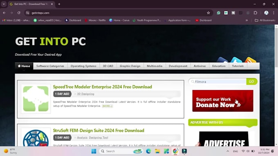278x156 pixels.
Task: Open the Designing Tool category link
Action: 99,138
